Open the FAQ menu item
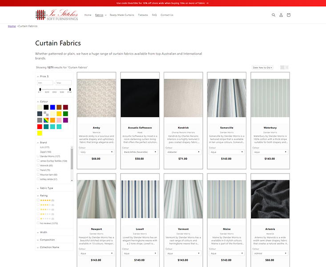Screen dimensions: 326x267 pos(154,15)
